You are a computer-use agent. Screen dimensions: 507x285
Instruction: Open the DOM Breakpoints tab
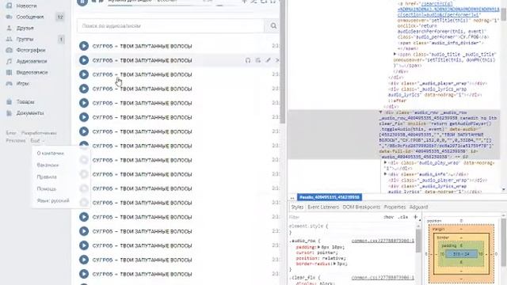[361, 207]
